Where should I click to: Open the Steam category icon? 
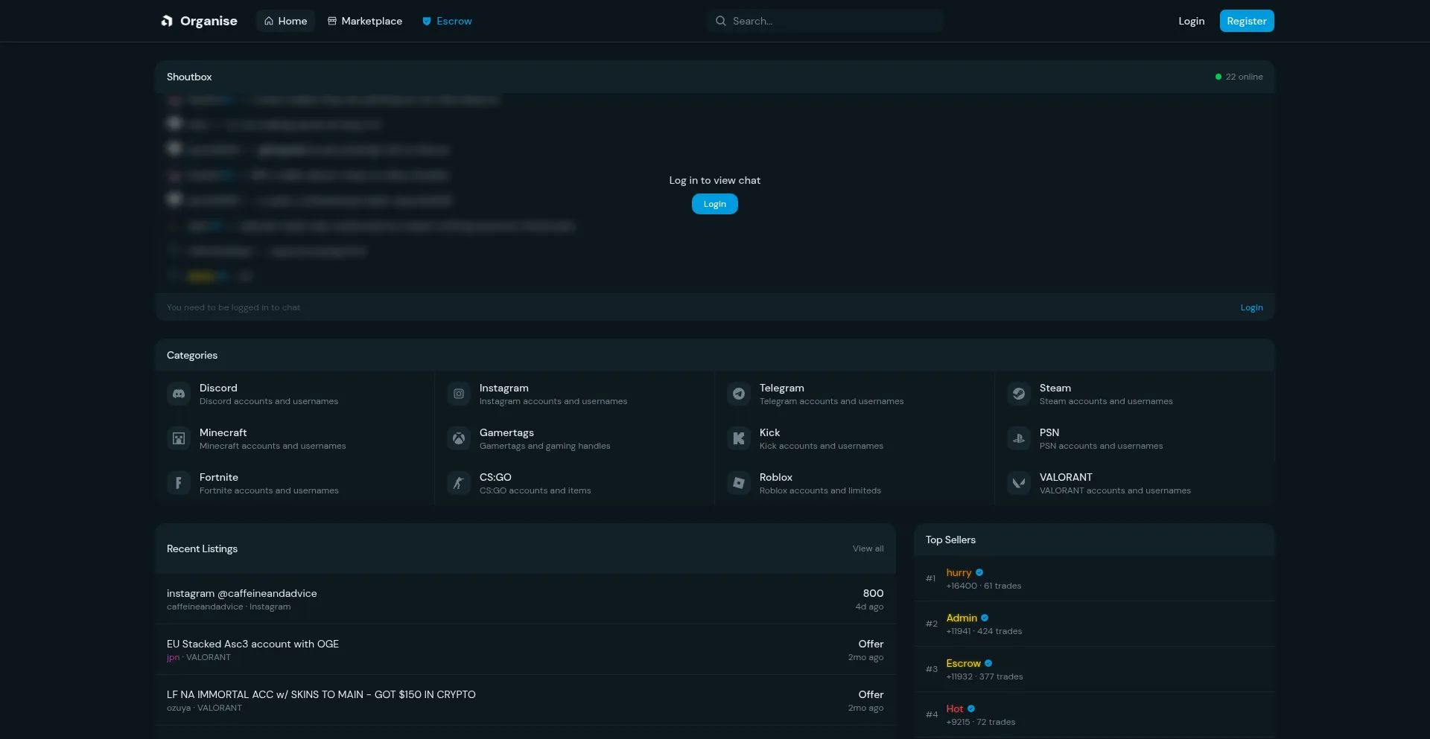pyautogui.click(x=1019, y=394)
